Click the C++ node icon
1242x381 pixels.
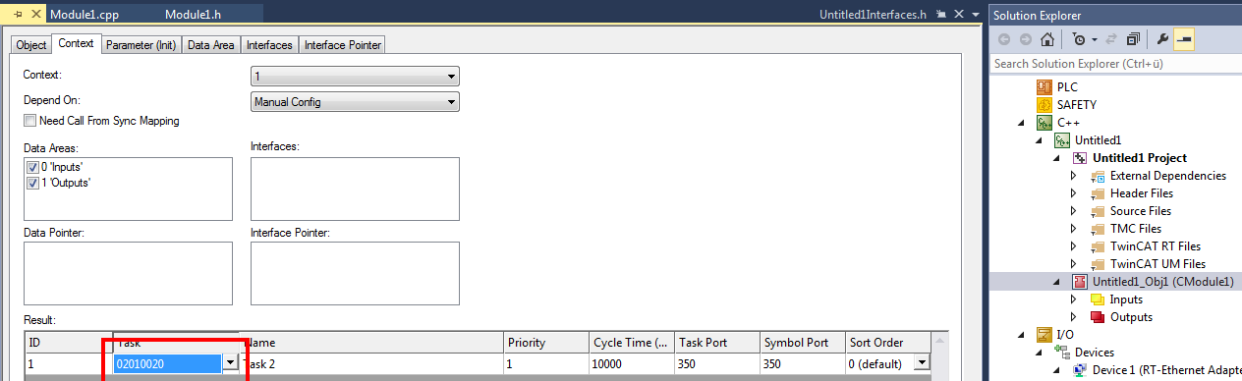[1044, 122]
